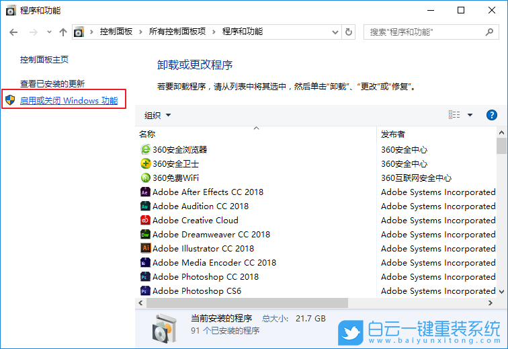Click the horizontal scrollbar right arrow
The width and height of the screenshot is (508, 349).
490,303
